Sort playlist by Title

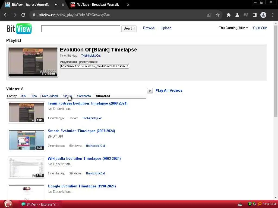point(23,96)
